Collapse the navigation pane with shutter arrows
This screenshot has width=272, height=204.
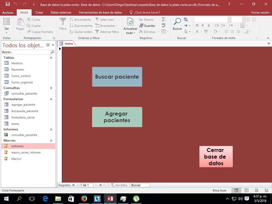tap(53, 45)
